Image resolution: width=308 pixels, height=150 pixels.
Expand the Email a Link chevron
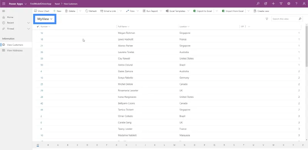click(121, 11)
